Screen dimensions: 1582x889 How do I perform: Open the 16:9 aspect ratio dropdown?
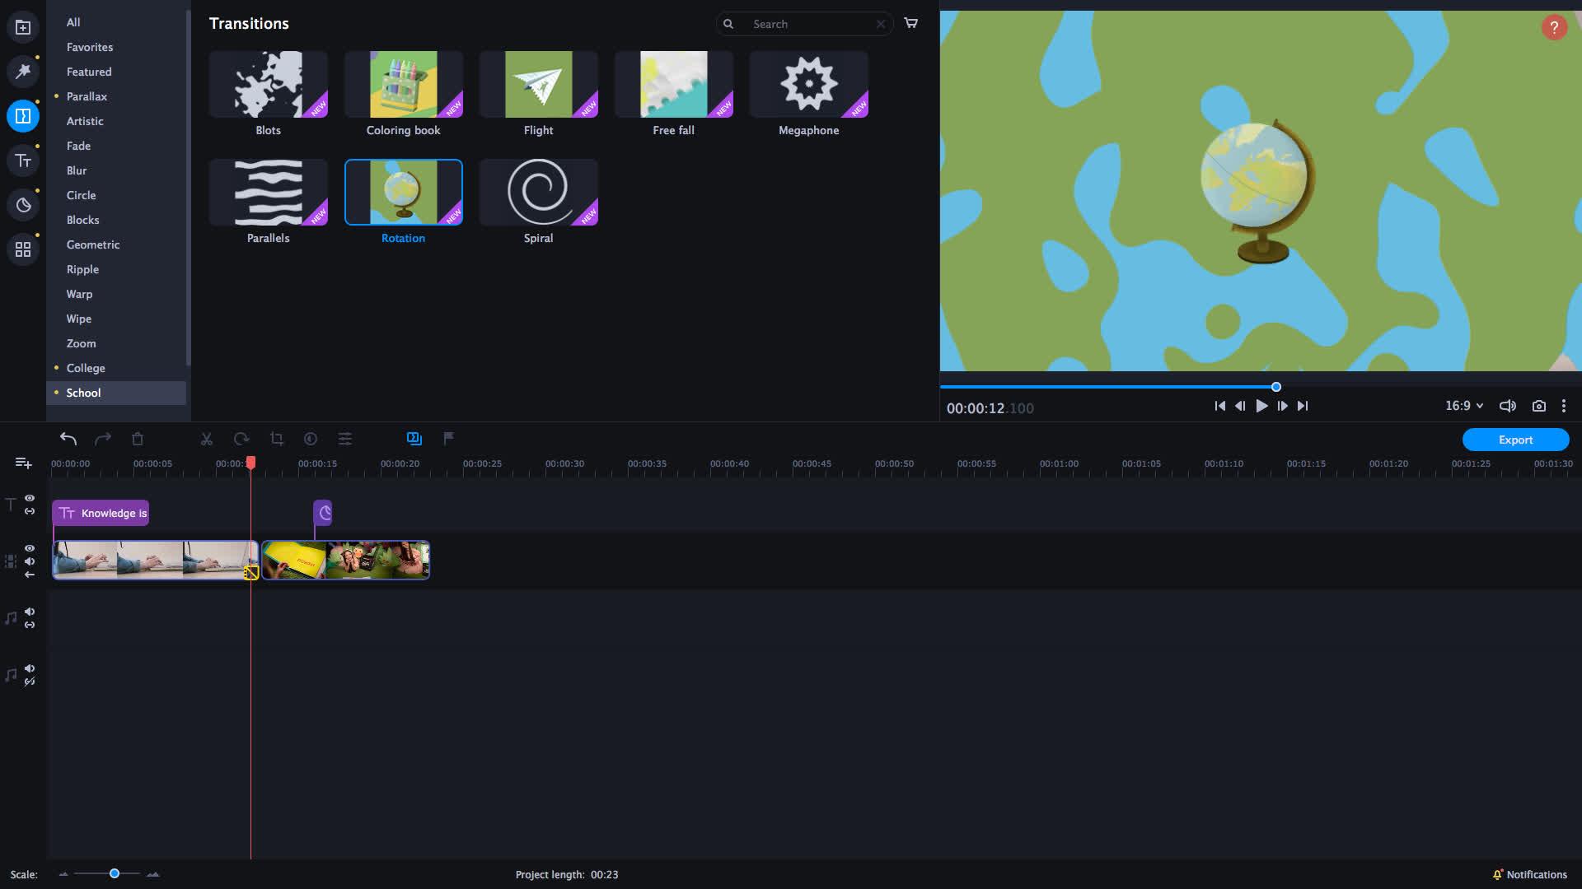[1464, 405]
